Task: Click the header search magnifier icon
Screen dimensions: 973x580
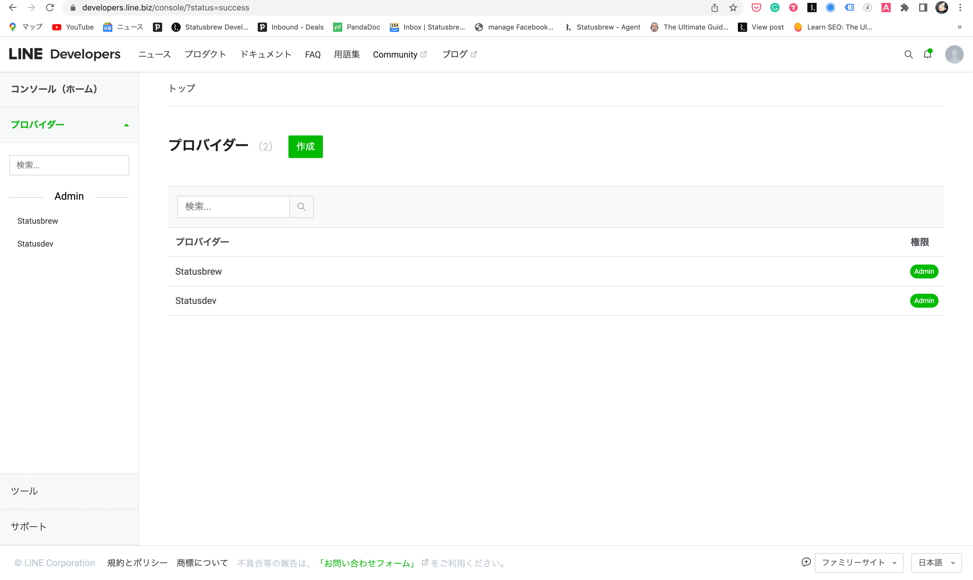Action: [908, 54]
